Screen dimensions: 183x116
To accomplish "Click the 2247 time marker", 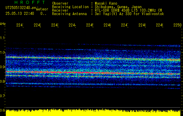I will click(125, 25).
